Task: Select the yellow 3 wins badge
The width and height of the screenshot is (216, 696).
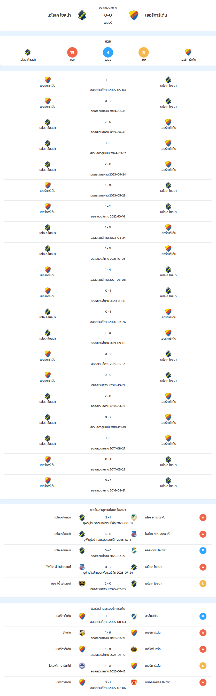Action: click(144, 52)
